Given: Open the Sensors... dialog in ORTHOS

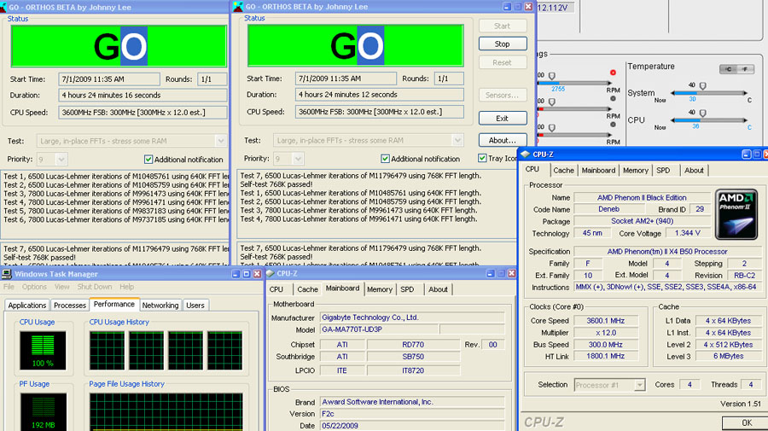Looking at the screenshot, I should click(x=503, y=95).
